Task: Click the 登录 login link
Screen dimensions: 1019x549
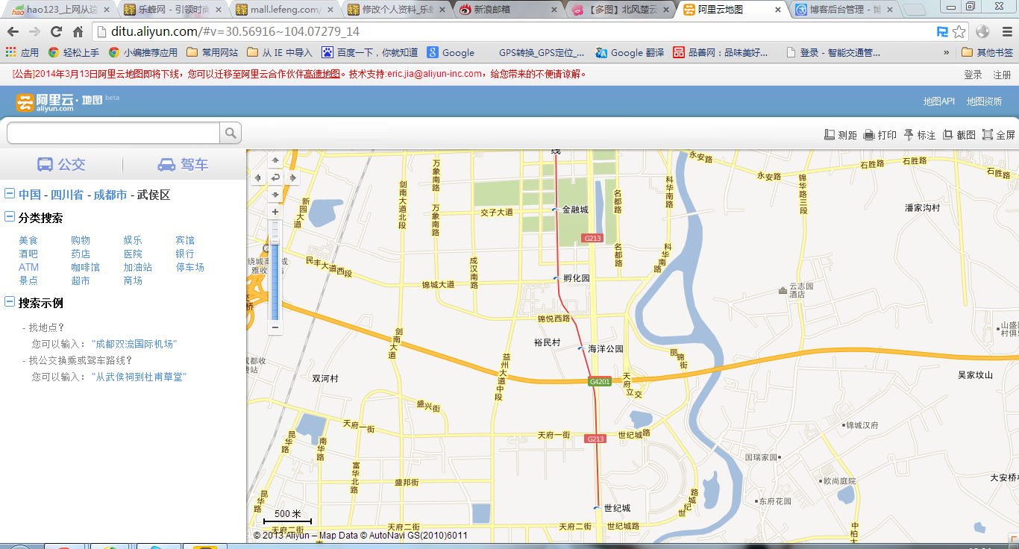Action: 973,75
